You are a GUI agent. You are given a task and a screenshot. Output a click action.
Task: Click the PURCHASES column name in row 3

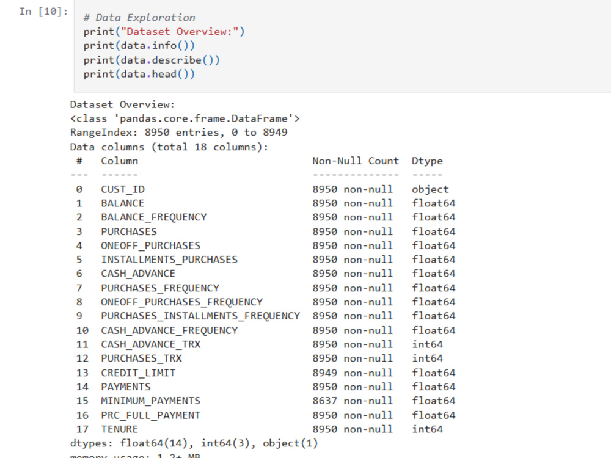tap(129, 231)
